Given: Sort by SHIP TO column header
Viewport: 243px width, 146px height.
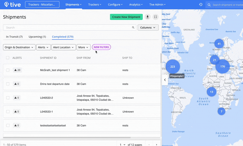Looking at the screenshot, I should 127,58.
